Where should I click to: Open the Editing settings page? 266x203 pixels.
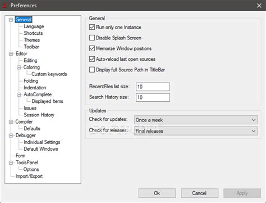click(x=30, y=60)
